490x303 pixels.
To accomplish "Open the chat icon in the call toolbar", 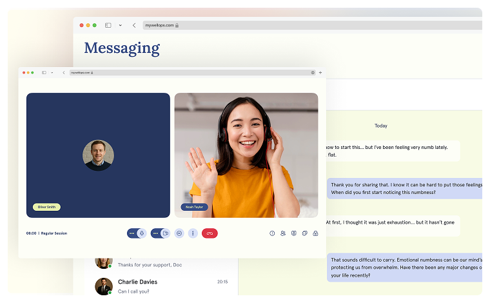I will (305, 233).
